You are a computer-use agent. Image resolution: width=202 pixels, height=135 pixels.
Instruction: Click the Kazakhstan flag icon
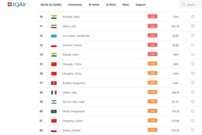point(54,36)
